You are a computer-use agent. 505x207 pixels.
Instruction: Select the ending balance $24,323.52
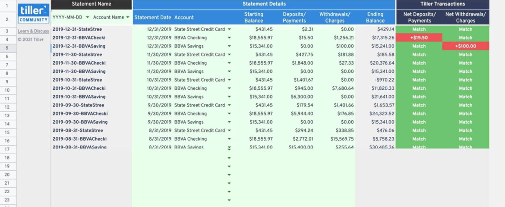click(382, 114)
